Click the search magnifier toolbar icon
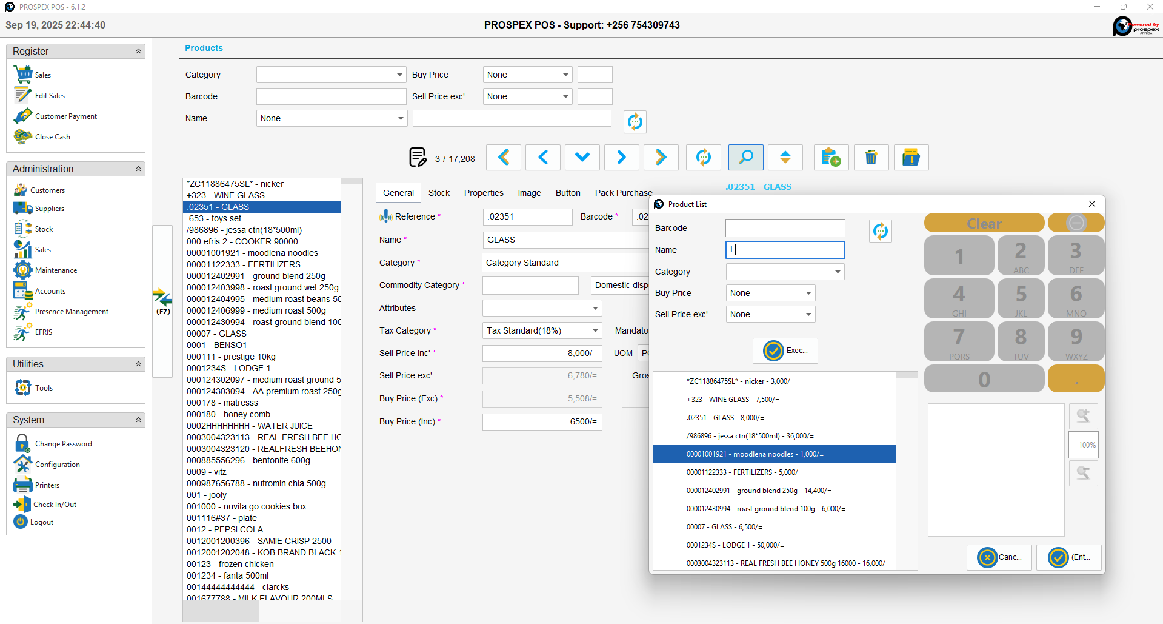This screenshot has width=1163, height=624. [x=745, y=158]
